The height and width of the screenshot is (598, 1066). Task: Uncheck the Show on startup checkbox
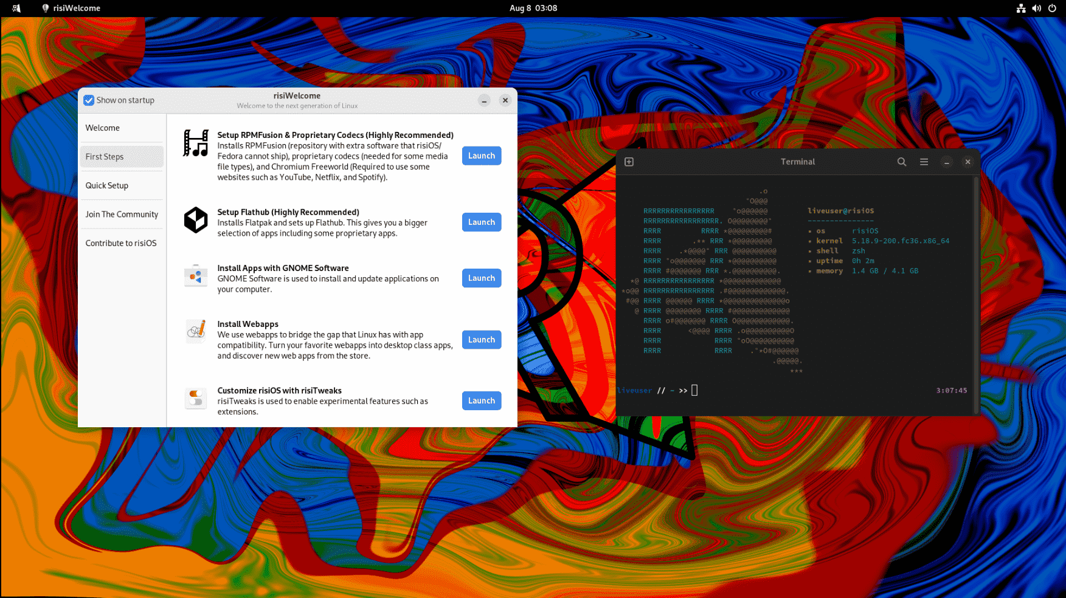[89, 100]
